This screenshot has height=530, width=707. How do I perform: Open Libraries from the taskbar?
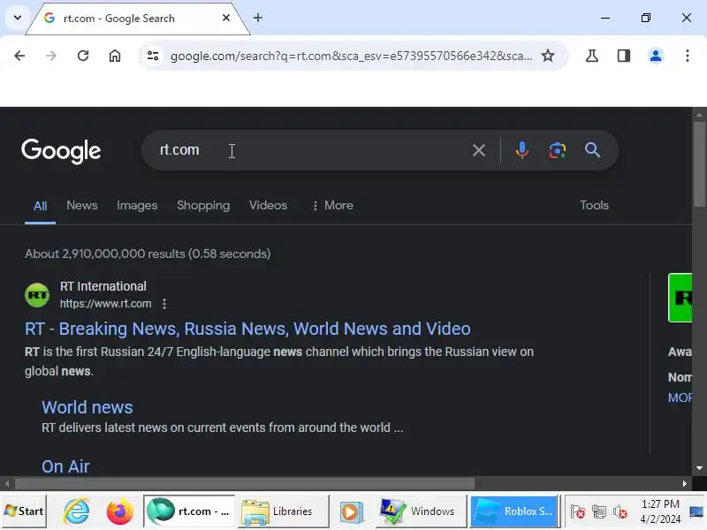point(284,511)
